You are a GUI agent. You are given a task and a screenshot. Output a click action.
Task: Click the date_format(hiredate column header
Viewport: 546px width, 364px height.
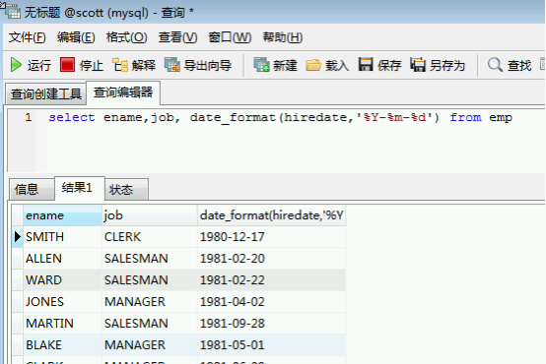coord(272,215)
